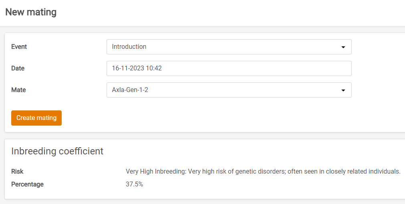Click the 16-11-2023 10:42 date value
Viewport: 405px width, 204px height.
tap(137, 68)
